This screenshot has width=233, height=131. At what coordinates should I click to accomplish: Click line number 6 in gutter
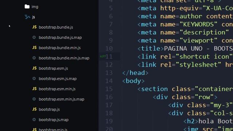click(111, 16)
